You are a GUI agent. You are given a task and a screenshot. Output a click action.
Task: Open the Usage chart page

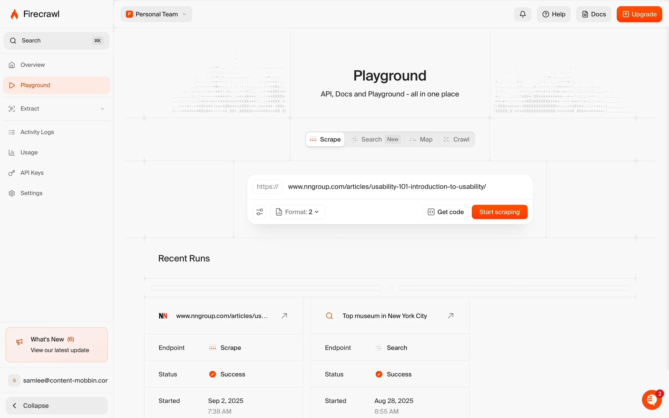(29, 153)
